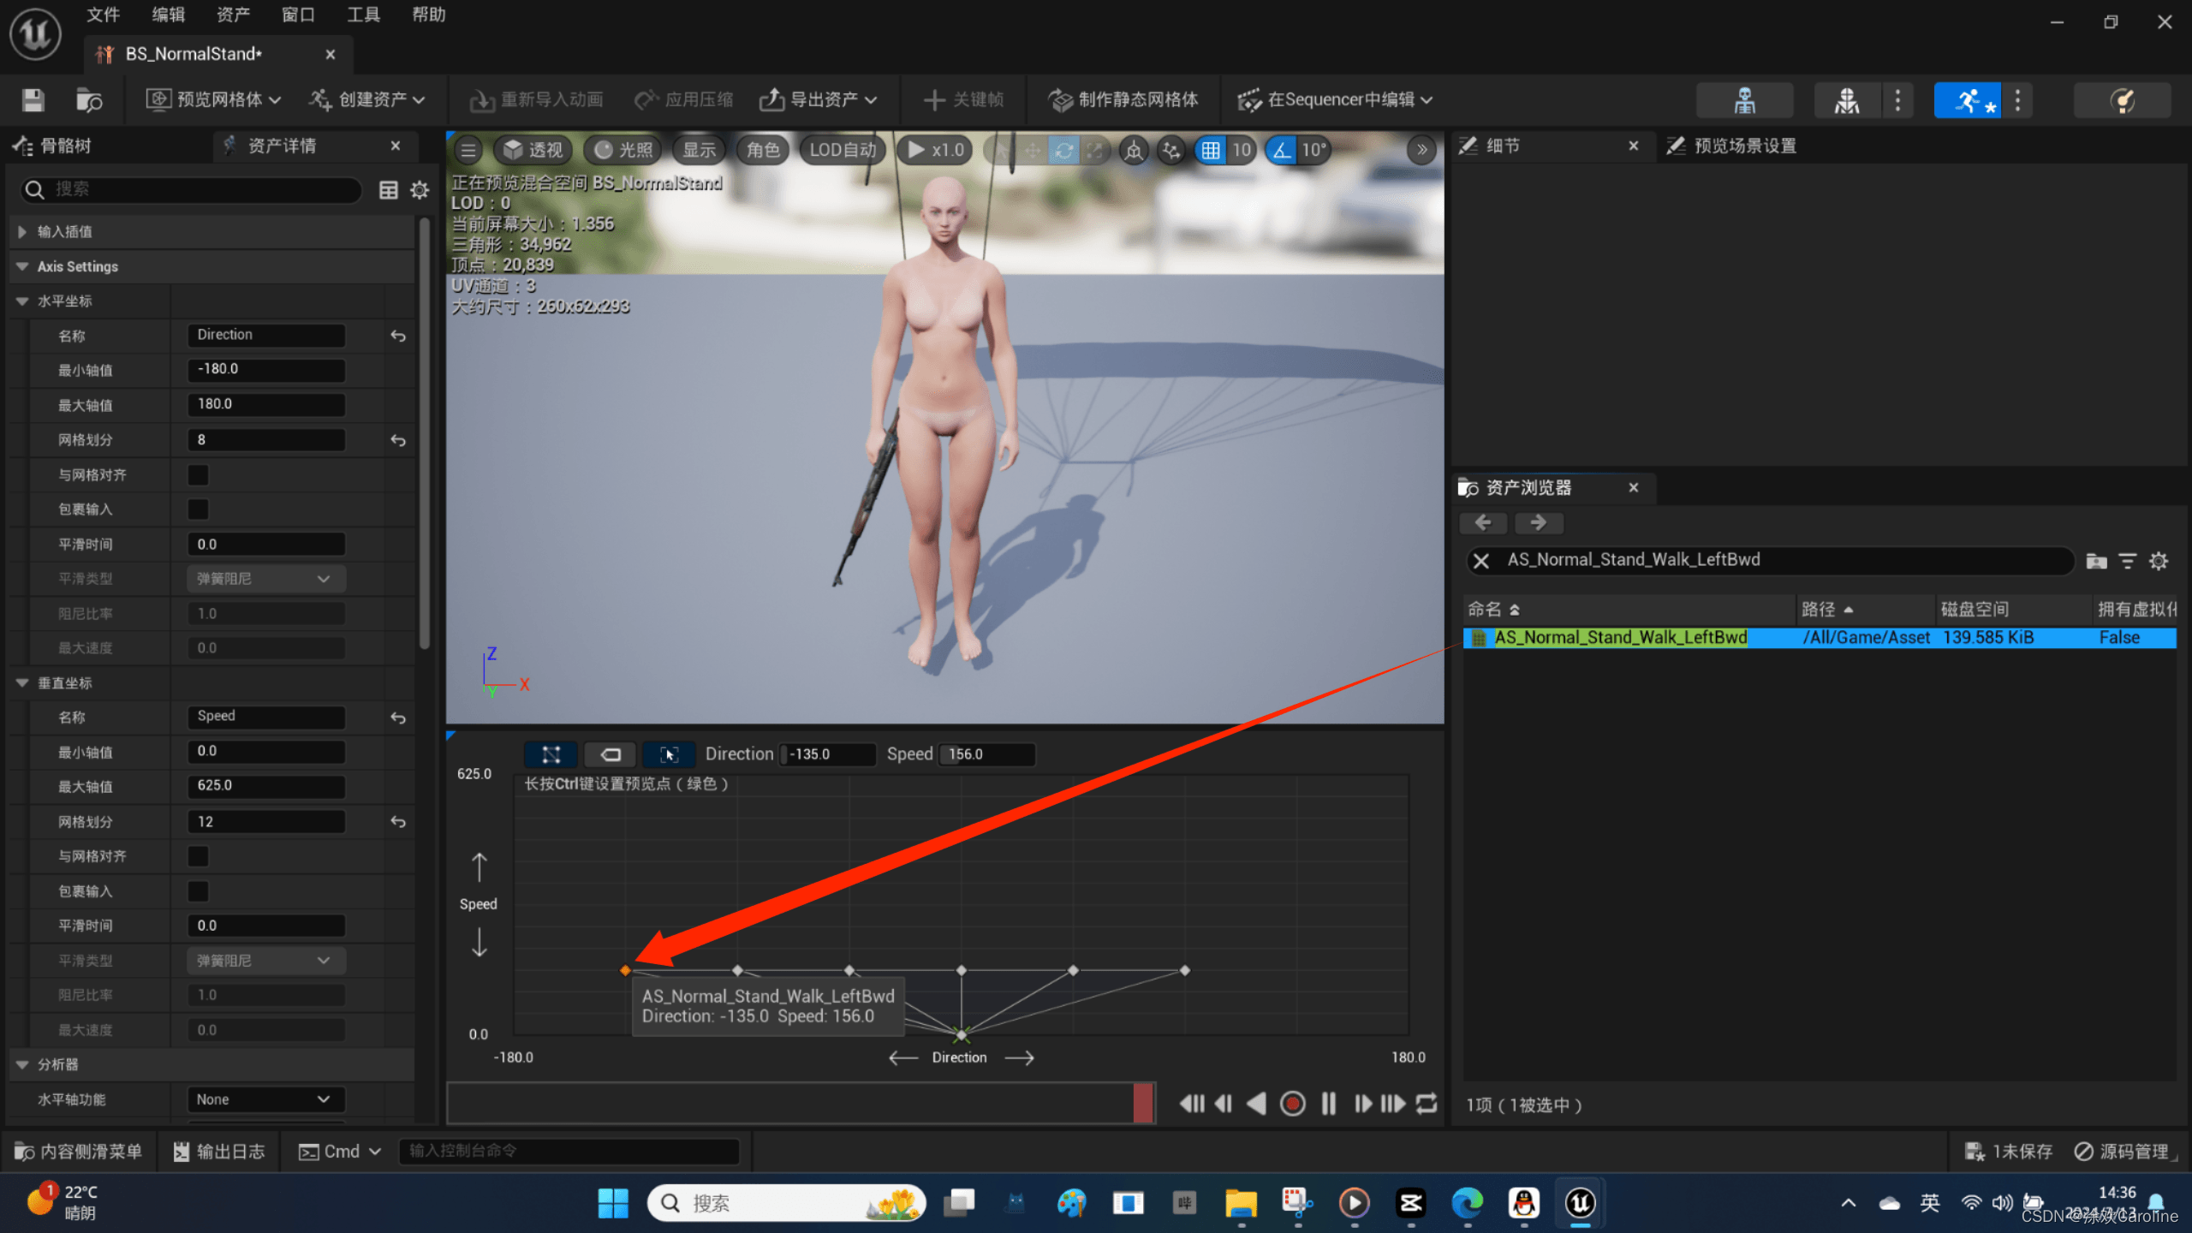Toggle sample tooltip button in graph
This screenshot has width=2192, height=1233.
[670, 754]
